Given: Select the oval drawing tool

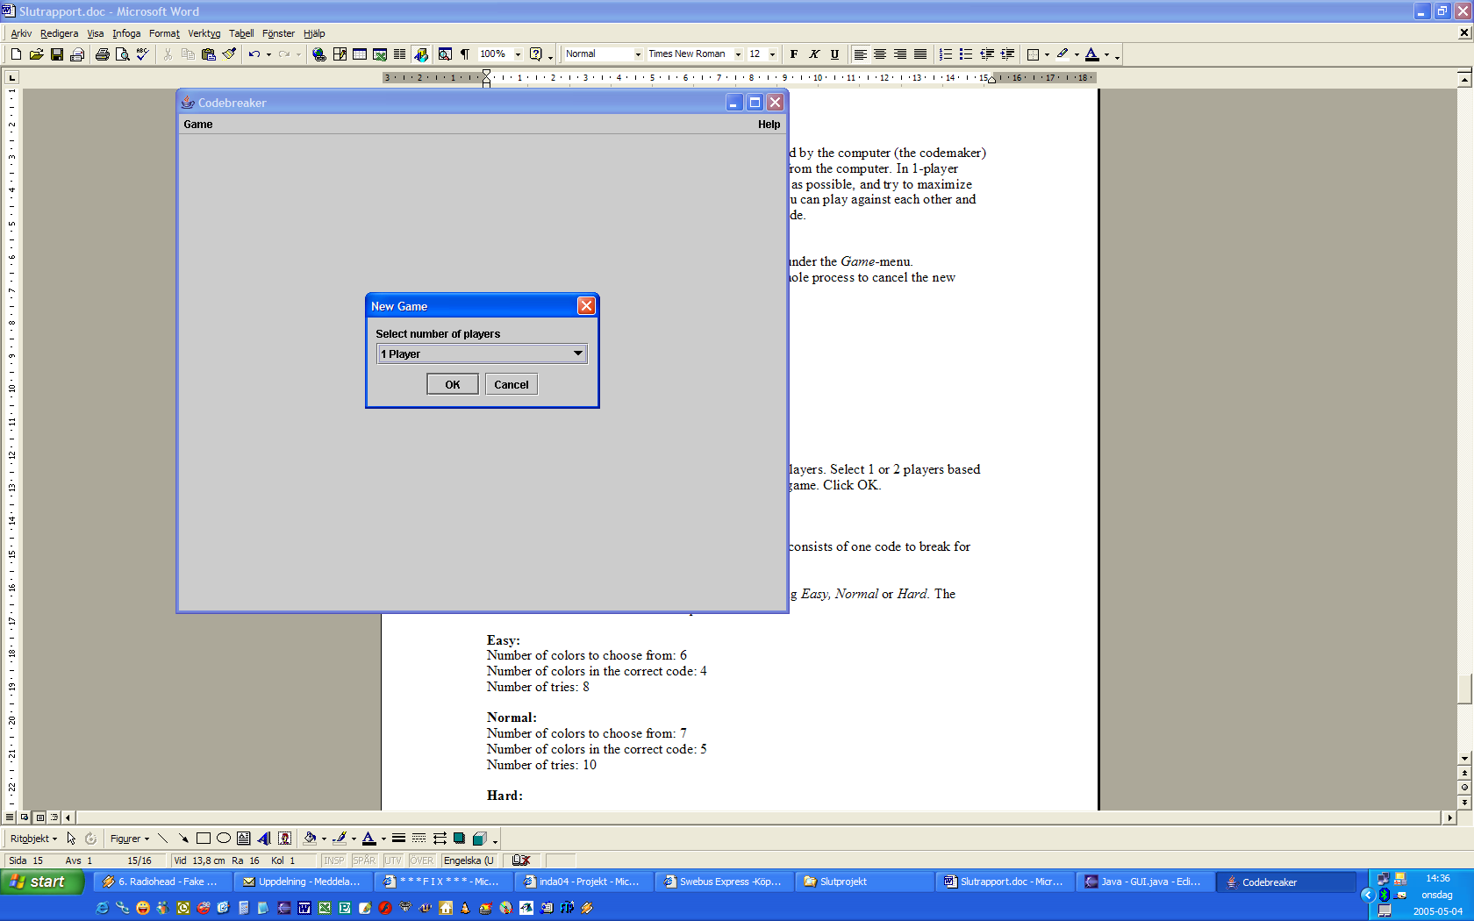Looking at the screenshot, I should (224, 839).
